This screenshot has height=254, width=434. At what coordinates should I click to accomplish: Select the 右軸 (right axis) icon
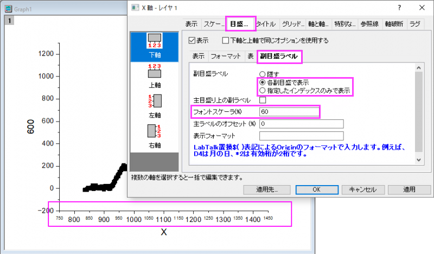click(155, 136)
